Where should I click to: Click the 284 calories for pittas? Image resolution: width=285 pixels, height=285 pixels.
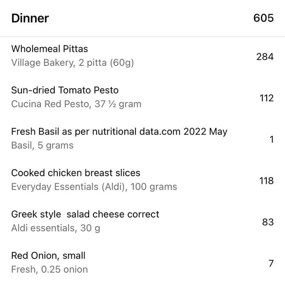(x=265, y=57)
